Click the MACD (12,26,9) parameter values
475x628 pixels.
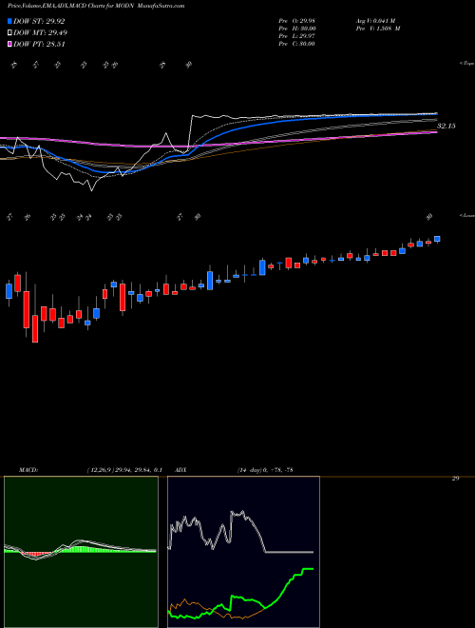(x=124, y=470)
